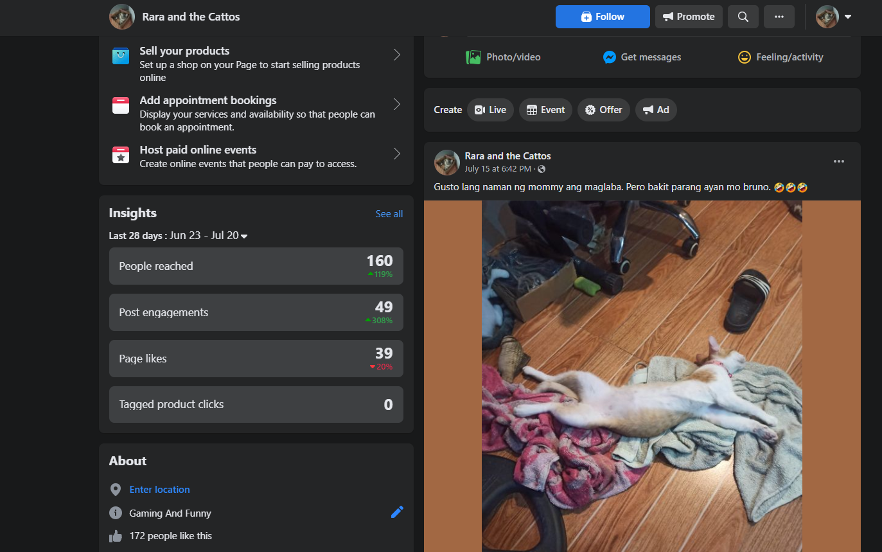Open the cat photo in the post
Image resolution: width=882 pixels, height=552 pixels.
coord(642,376)
